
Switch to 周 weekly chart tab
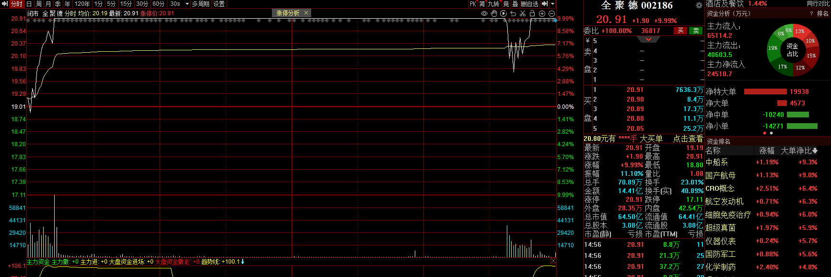point(39,4)
